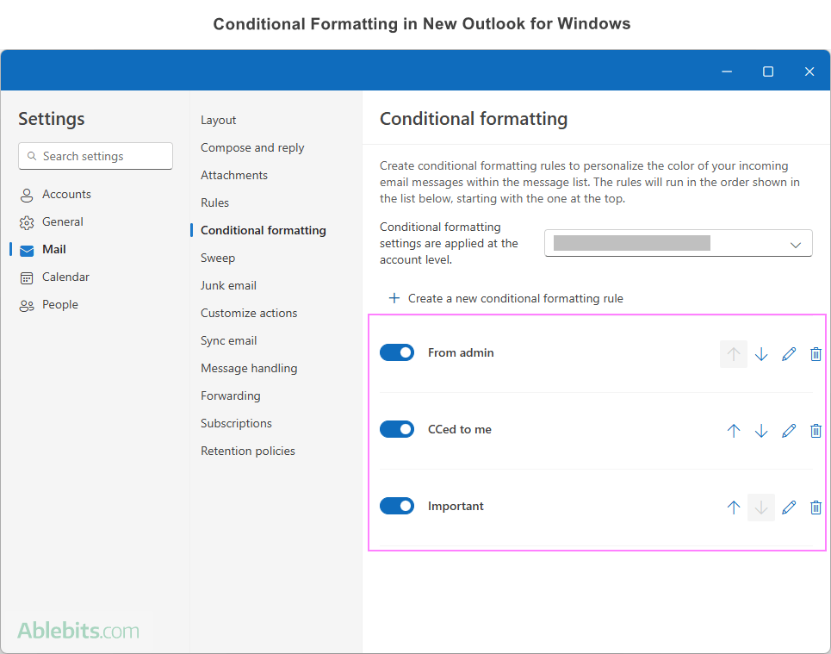The image size is (831, 654).
Task: Open the Junk email settings page
Action: coord(228,285)
